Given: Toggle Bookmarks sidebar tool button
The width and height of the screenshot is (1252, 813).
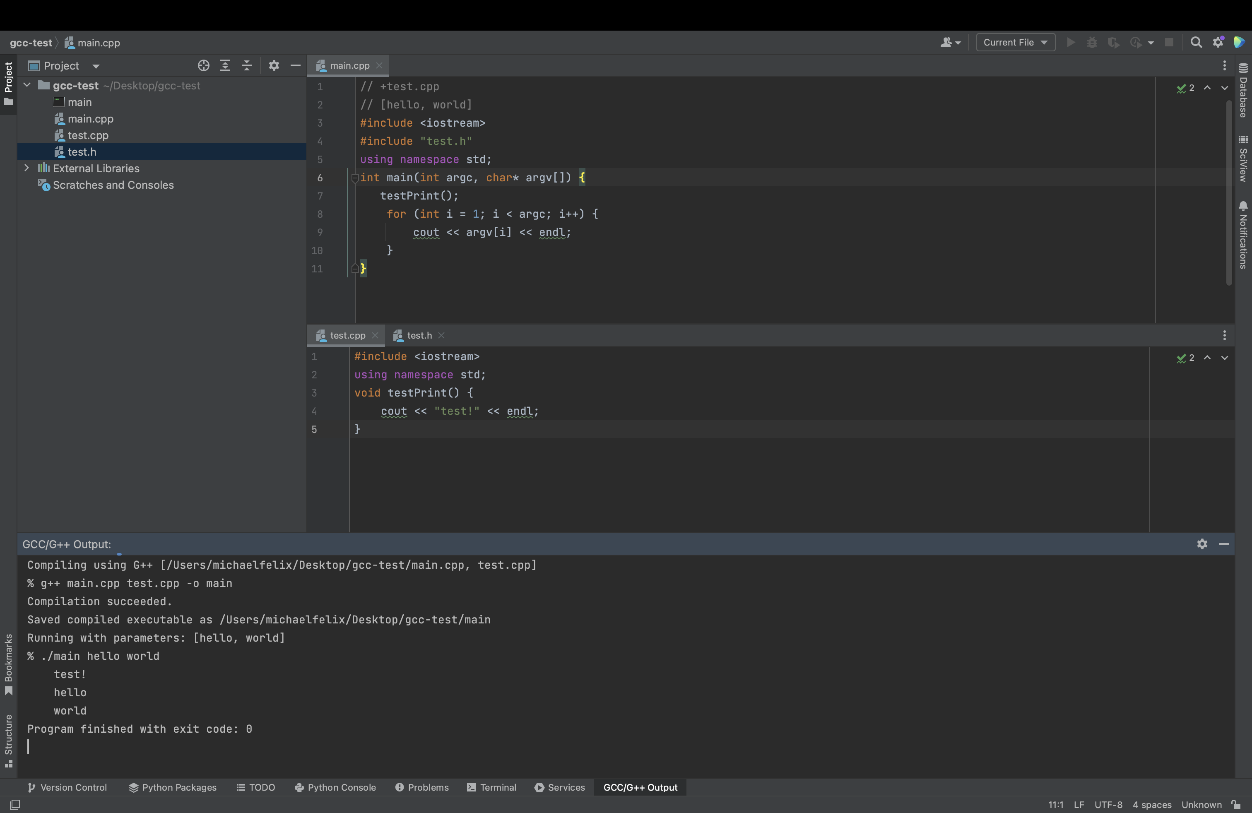Looking at the screenshot, I should pyautogui.click(x=8, y=665).
